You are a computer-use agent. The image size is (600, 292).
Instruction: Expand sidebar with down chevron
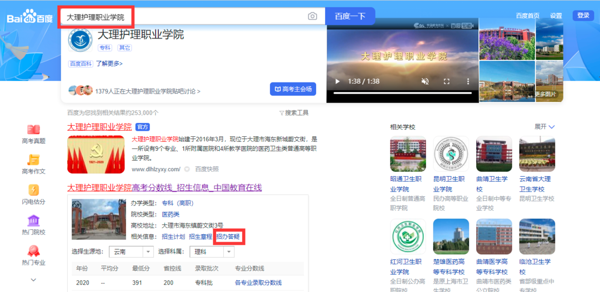click(34, 280)
